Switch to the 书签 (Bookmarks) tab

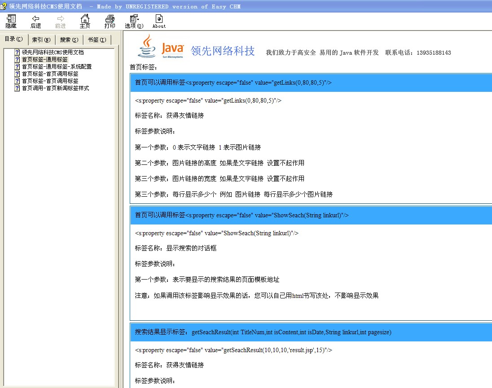[97, 40]
